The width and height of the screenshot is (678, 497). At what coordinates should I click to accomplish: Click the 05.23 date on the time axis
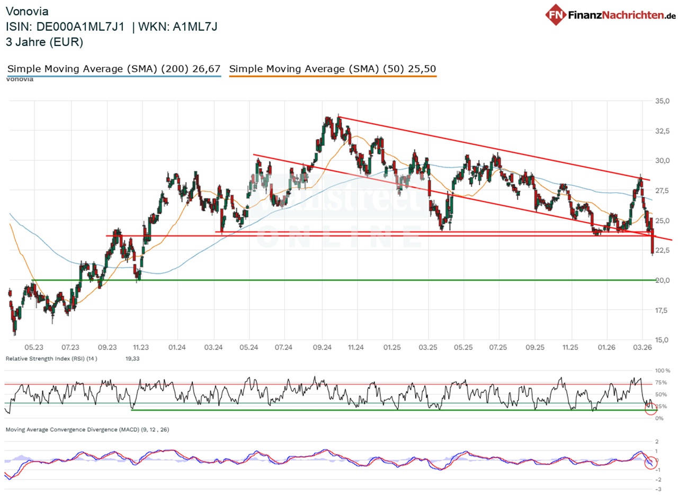(x=34, y=347)
